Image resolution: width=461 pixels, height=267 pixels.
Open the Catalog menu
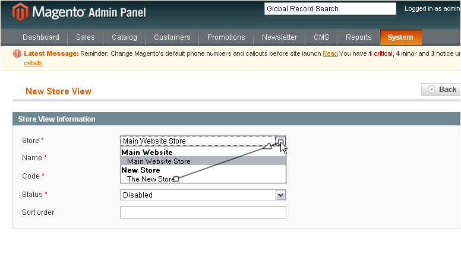click(x=124, y=37)
